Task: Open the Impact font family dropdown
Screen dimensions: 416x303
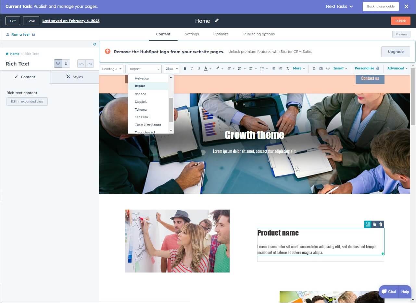Action: [x=145, y=69]
